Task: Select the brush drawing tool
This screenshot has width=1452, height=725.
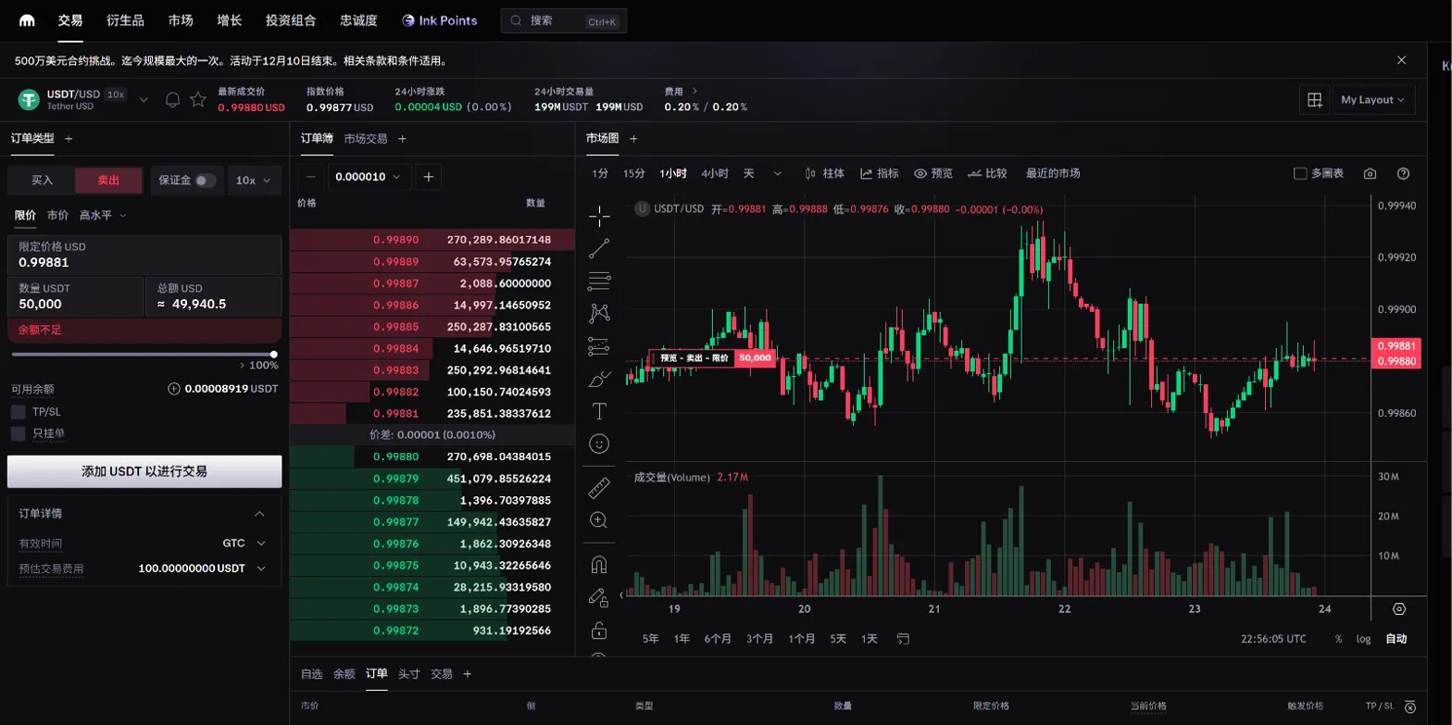Action: 599,378
